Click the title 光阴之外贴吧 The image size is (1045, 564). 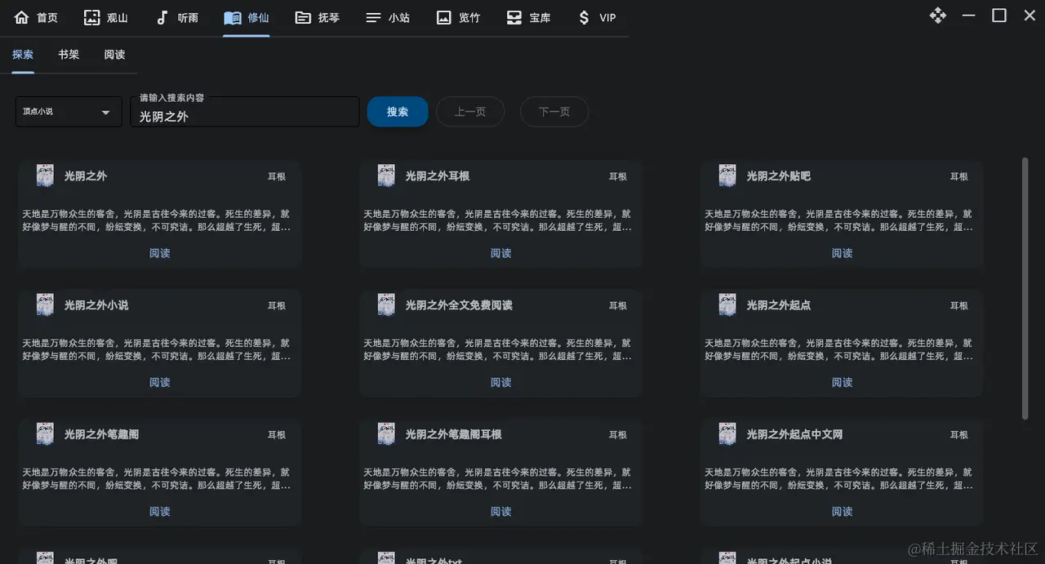[778, 176]
